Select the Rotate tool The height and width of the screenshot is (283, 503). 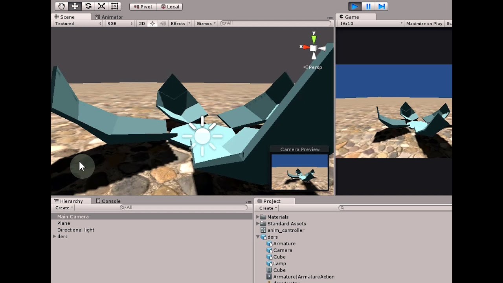point(88,6)
